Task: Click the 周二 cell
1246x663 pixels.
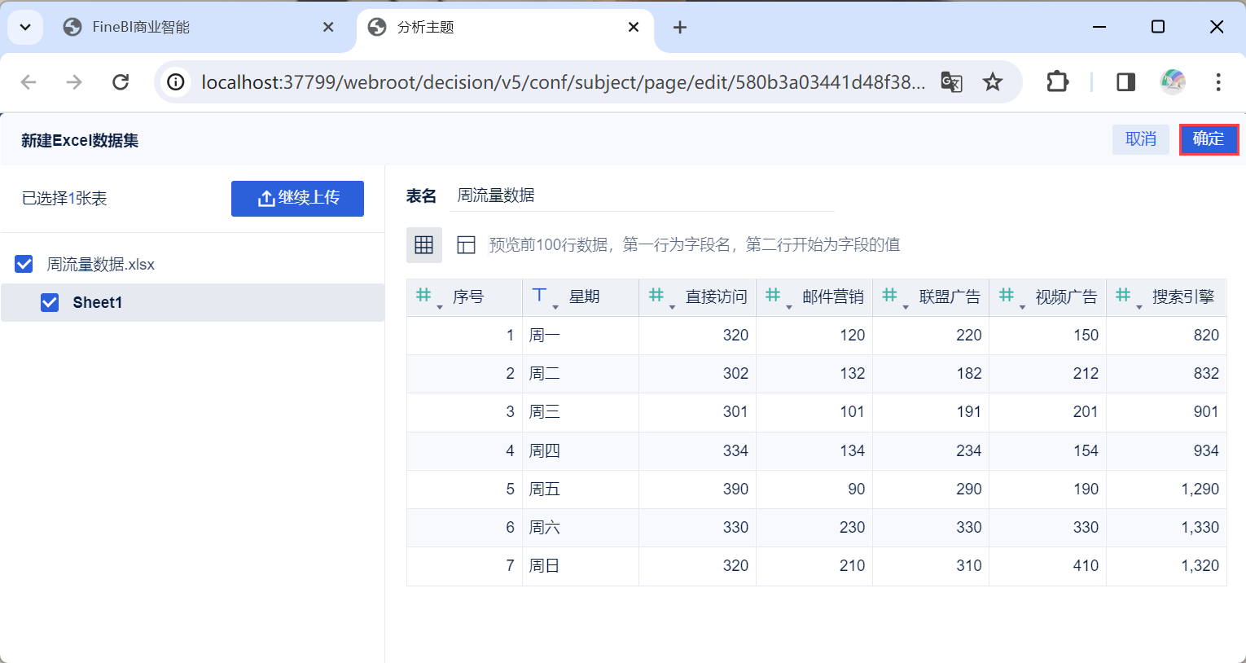Action: pos(581,373)
